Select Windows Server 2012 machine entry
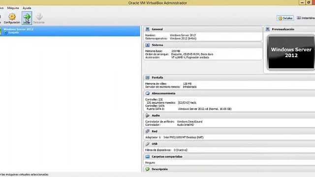This screenshot has height=177, width=315. pyautogui.click(x=70, y=31)
